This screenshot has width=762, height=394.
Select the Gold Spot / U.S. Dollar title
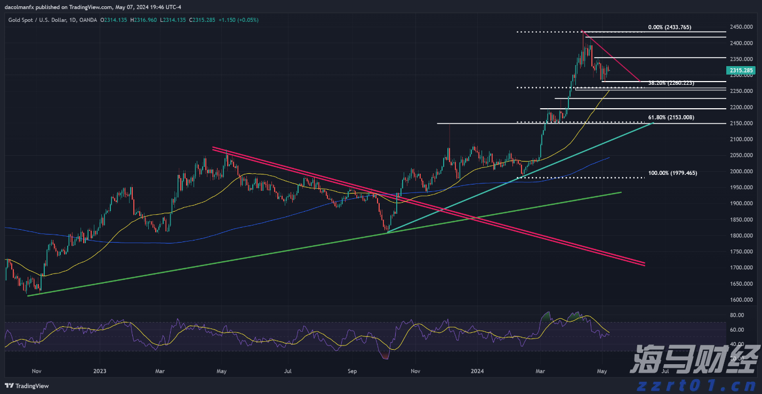[x=36, y=20]
